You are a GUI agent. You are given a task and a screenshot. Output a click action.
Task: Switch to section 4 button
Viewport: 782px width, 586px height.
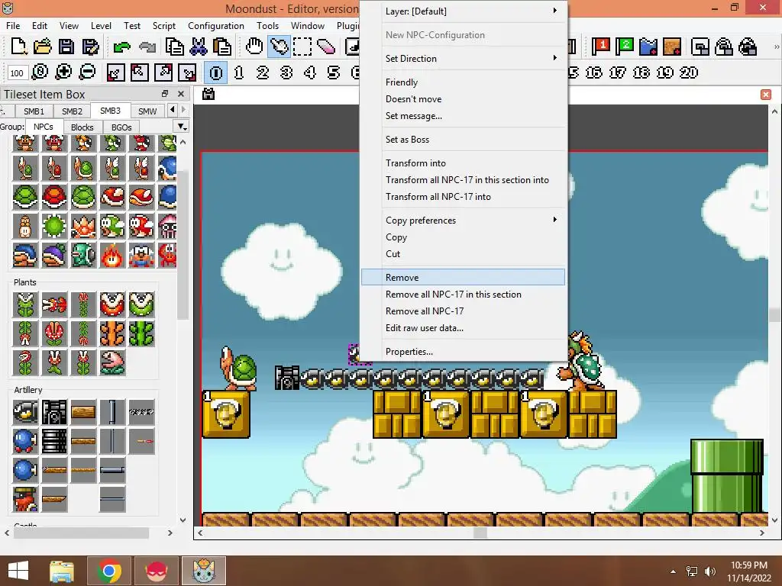tap(310, 72)
